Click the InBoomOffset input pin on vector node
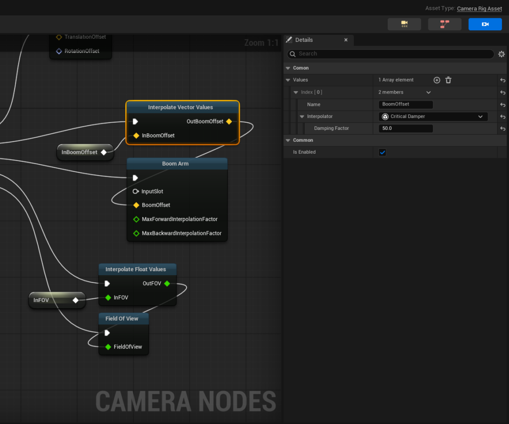This screenshot has height=424, width=509. pyautogui.click(x=136, y=135)
